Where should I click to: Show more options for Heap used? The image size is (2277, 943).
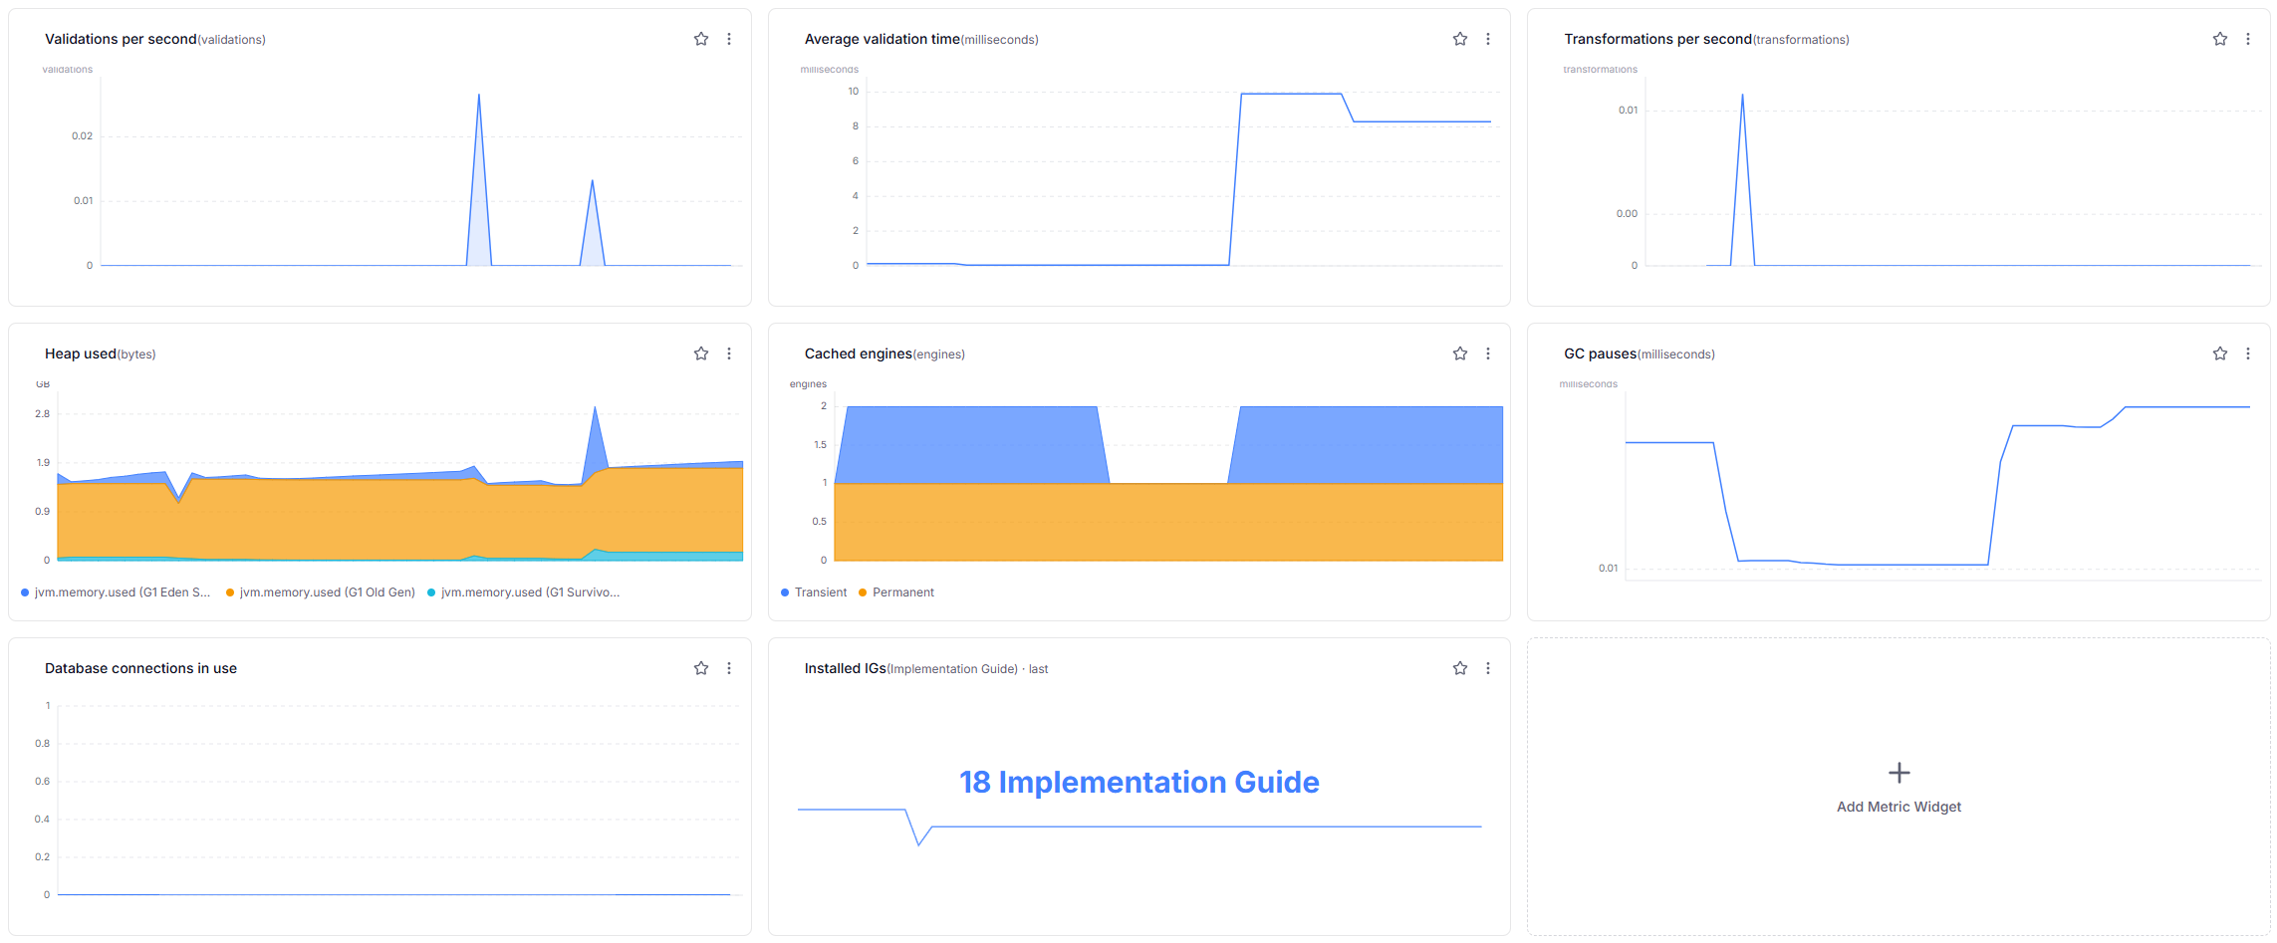[x=729, y=354]
